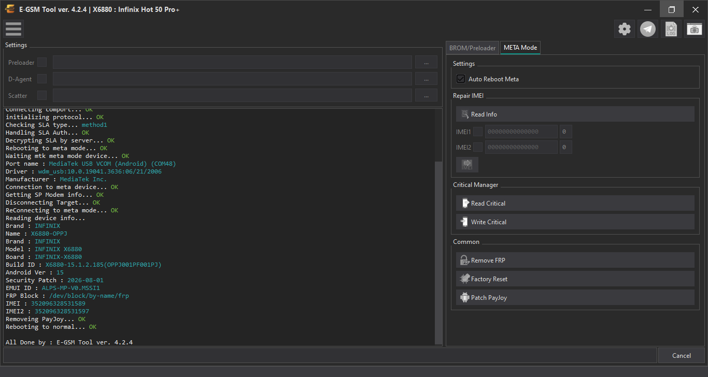Click the All Done by E-GSM Tool line

coord(69,342)
